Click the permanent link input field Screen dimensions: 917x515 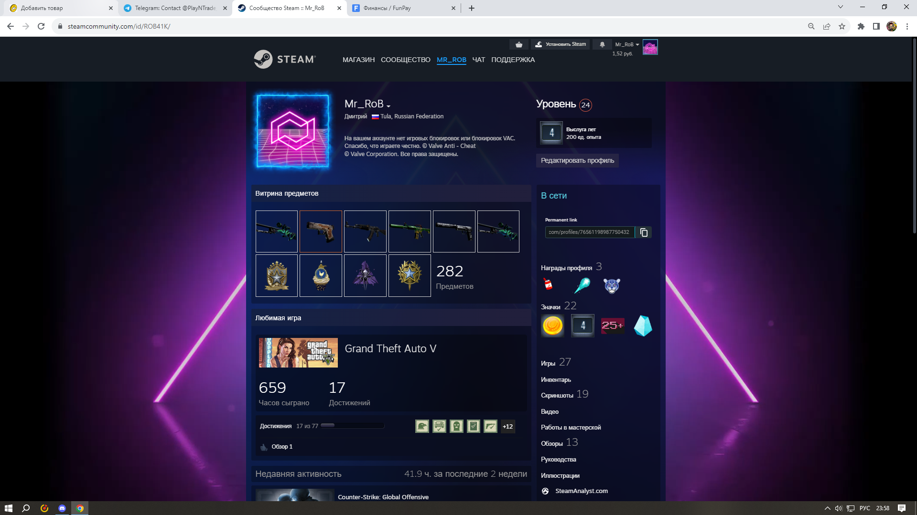click(590, 232)
